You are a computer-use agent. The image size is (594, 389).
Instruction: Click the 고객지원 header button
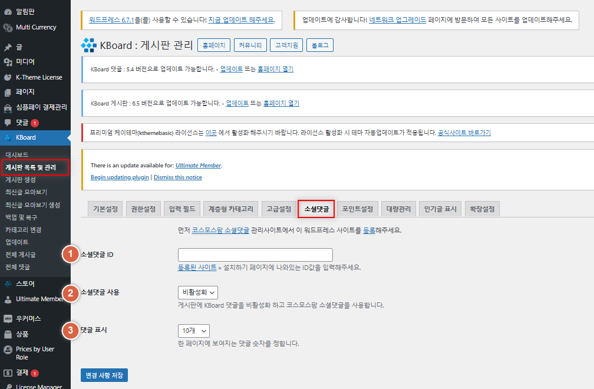[287, 45]
